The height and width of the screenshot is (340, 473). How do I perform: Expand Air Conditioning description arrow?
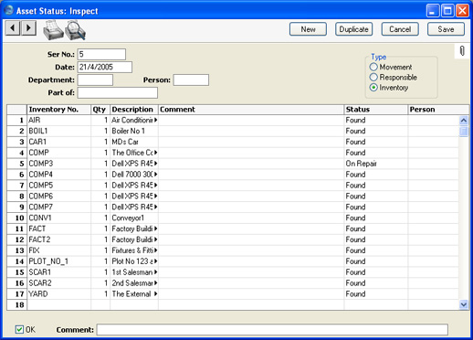click(156, 120)
